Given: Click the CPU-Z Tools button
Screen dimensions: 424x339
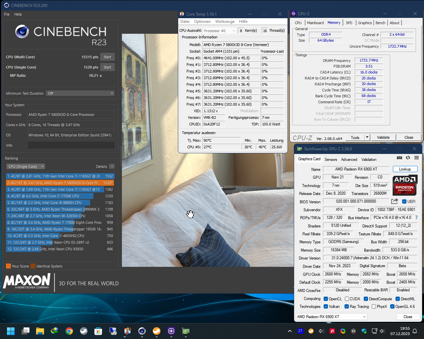Looking at the screenshot, I should click(355, 137).
